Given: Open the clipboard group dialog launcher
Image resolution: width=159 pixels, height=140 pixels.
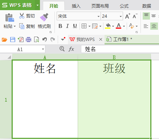Looking at the screenshot, I should [x=50, y=32].
